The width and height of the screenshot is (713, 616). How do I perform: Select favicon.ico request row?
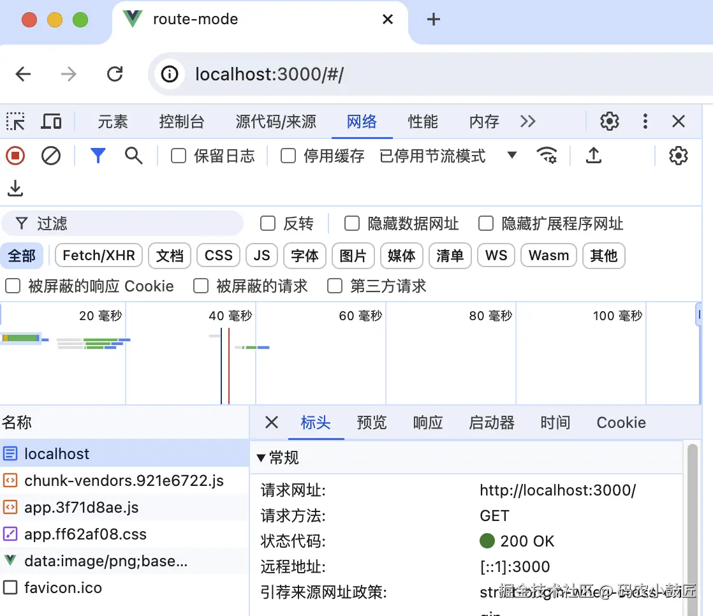124,587
